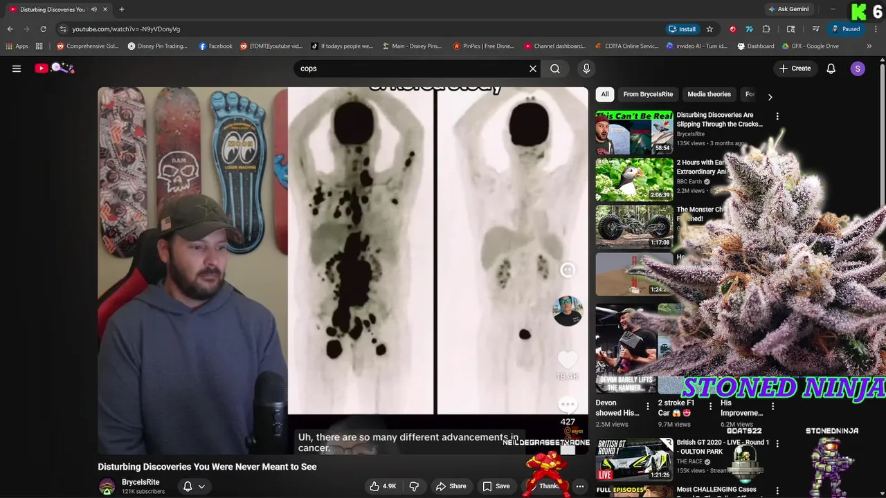The width and height of the screenshot is (886, 498).
Task: Play the BBC Earth puffin video thumbnail
Action: coord(634,180)
